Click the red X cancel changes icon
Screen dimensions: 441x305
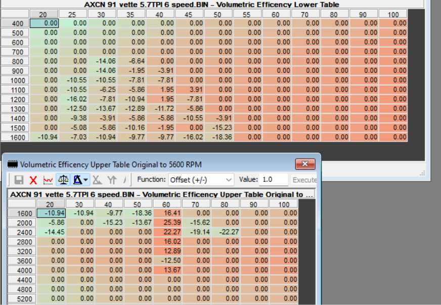[33, 180]
